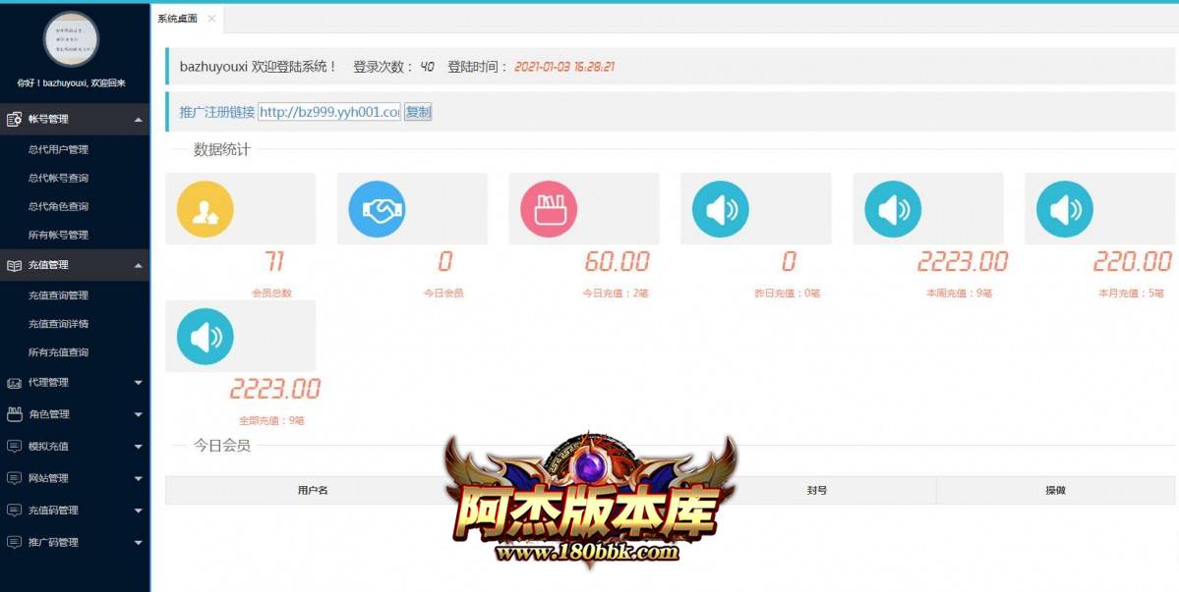Click the member total value 71
The height and width of the screenshot is (592, 1179).
click(x=274, y=262)
